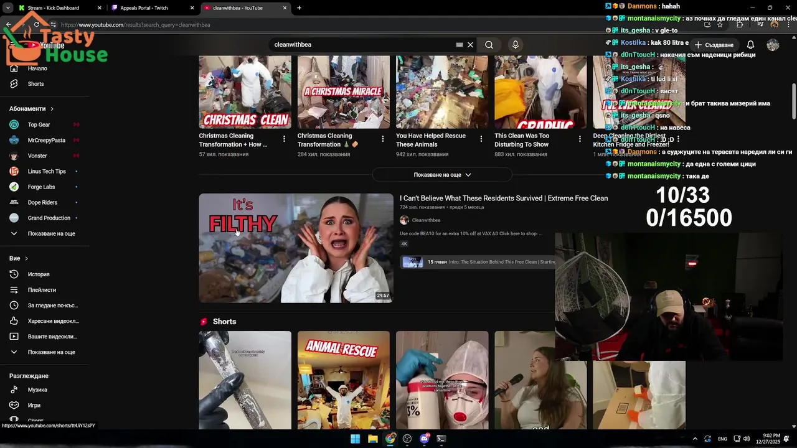Screen dimensions: 797x448
Task: Open a new browser tab
Action: tap(299, 8)
